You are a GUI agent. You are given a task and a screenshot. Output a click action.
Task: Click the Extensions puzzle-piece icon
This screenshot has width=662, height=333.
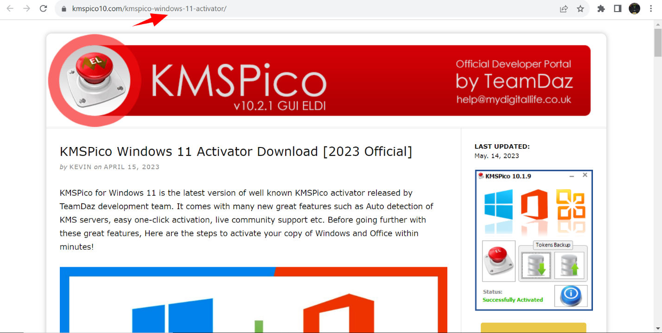[x=601, y=8]
